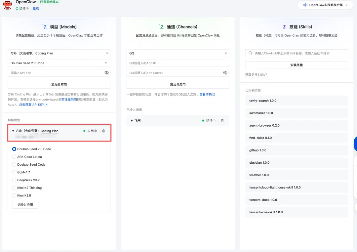Click the OpenClaw red crab logo
Image resolution: width=357 pixels, height=252 pixels.
[7, 5]
